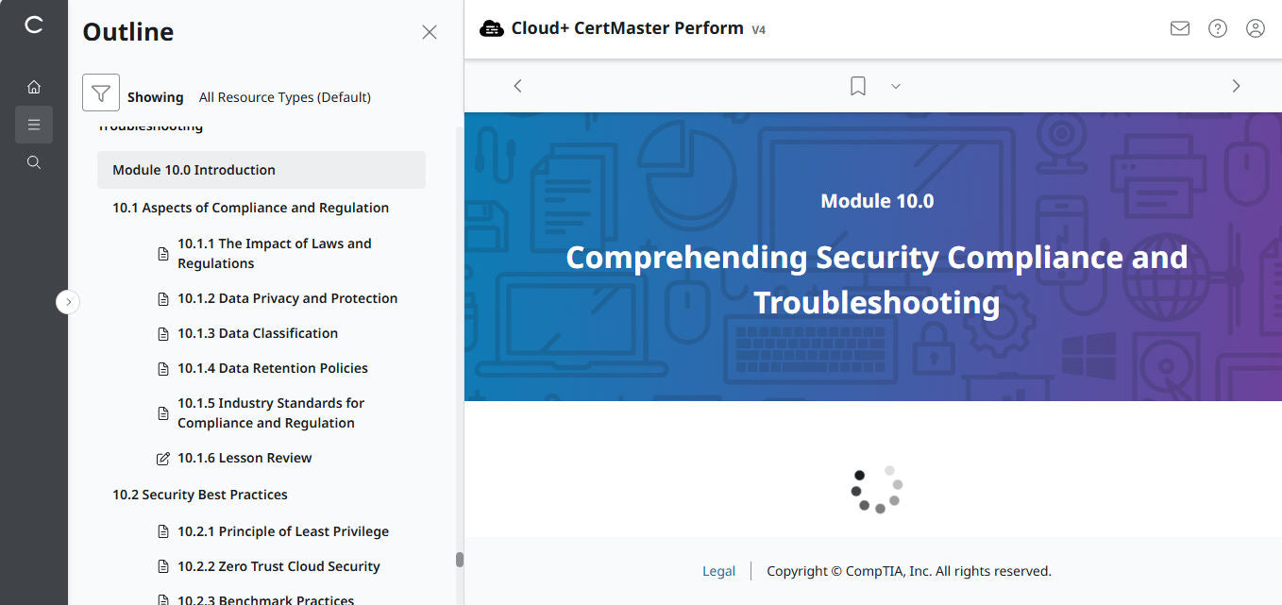Bookmark the current module page
Screen dimensions: 1282x605
pos(857,85)
